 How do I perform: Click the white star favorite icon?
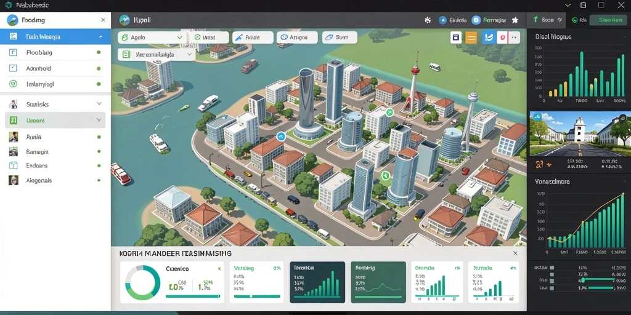(x=515, y=20)
